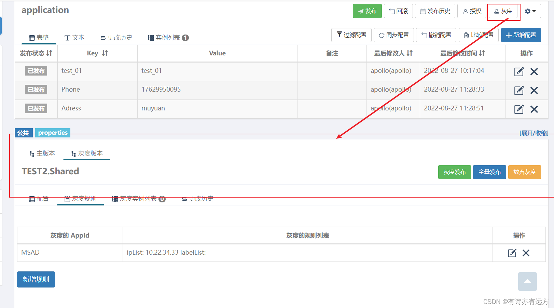Image resolution: width=554 pixels, height=308 pixels.
Task: Click the blue 全量发布 button
Action: point(489,172)
